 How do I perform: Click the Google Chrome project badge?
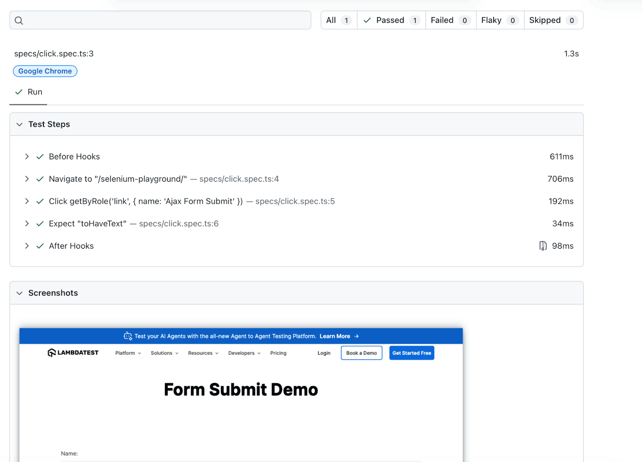(45, 71)
